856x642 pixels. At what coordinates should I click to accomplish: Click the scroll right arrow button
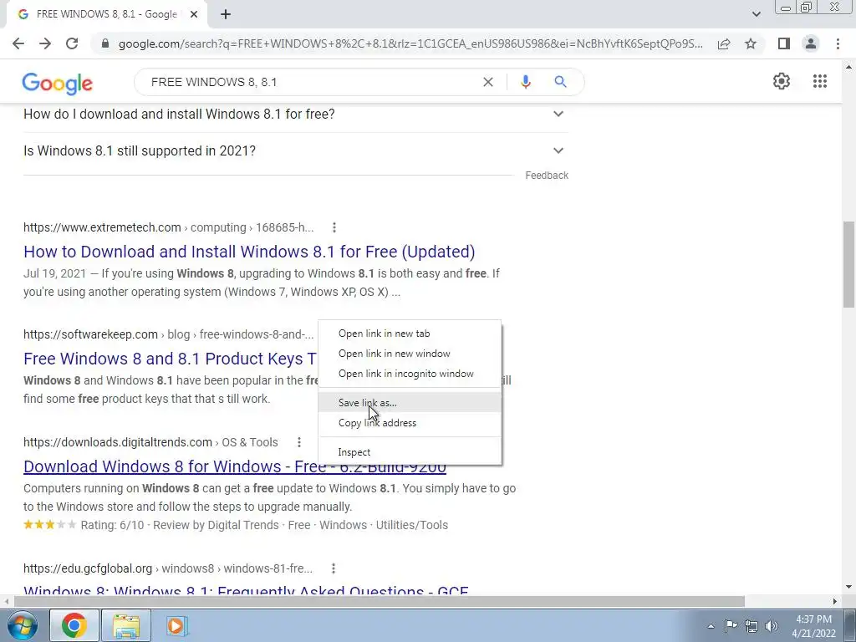click(835, 602)
